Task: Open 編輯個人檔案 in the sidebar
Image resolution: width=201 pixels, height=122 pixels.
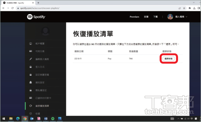Action: tap(45, 59)
